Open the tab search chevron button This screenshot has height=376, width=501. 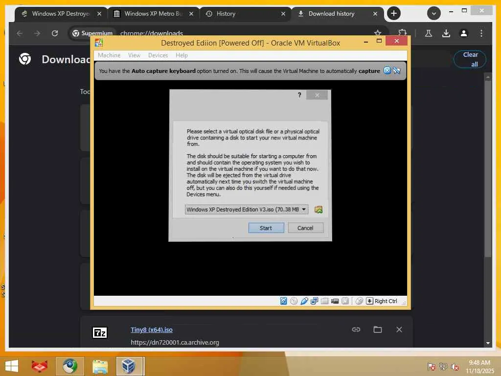click(x=434, y=13)
